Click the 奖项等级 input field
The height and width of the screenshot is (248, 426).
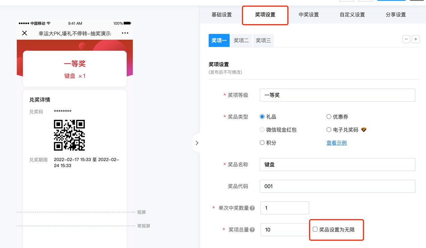pos(337,95)
